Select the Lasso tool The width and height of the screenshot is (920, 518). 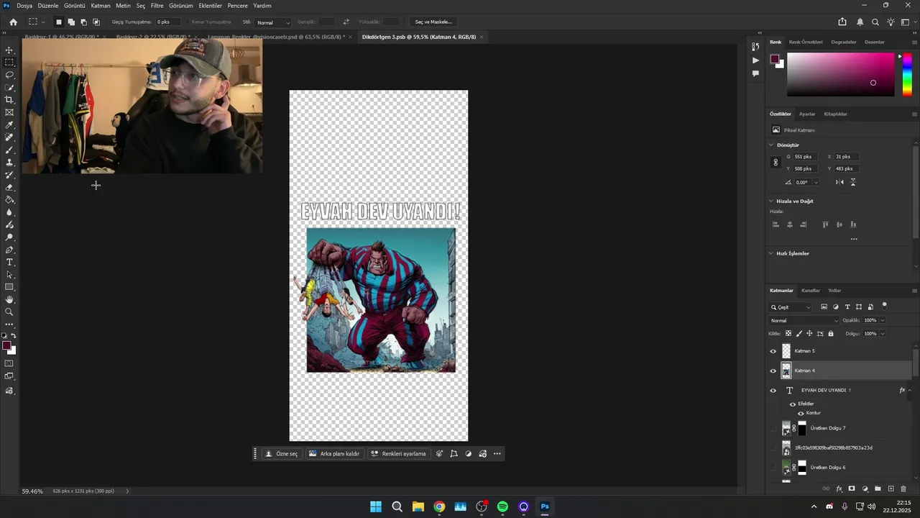[x=9, y=75]
